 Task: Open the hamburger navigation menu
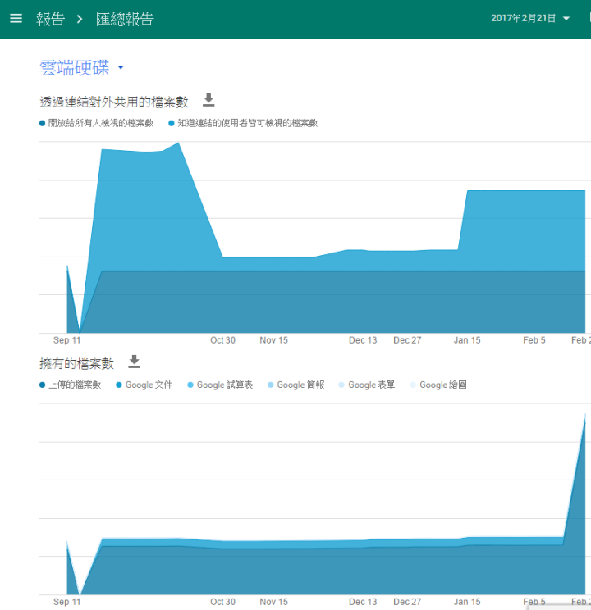(x=16, y=18)
